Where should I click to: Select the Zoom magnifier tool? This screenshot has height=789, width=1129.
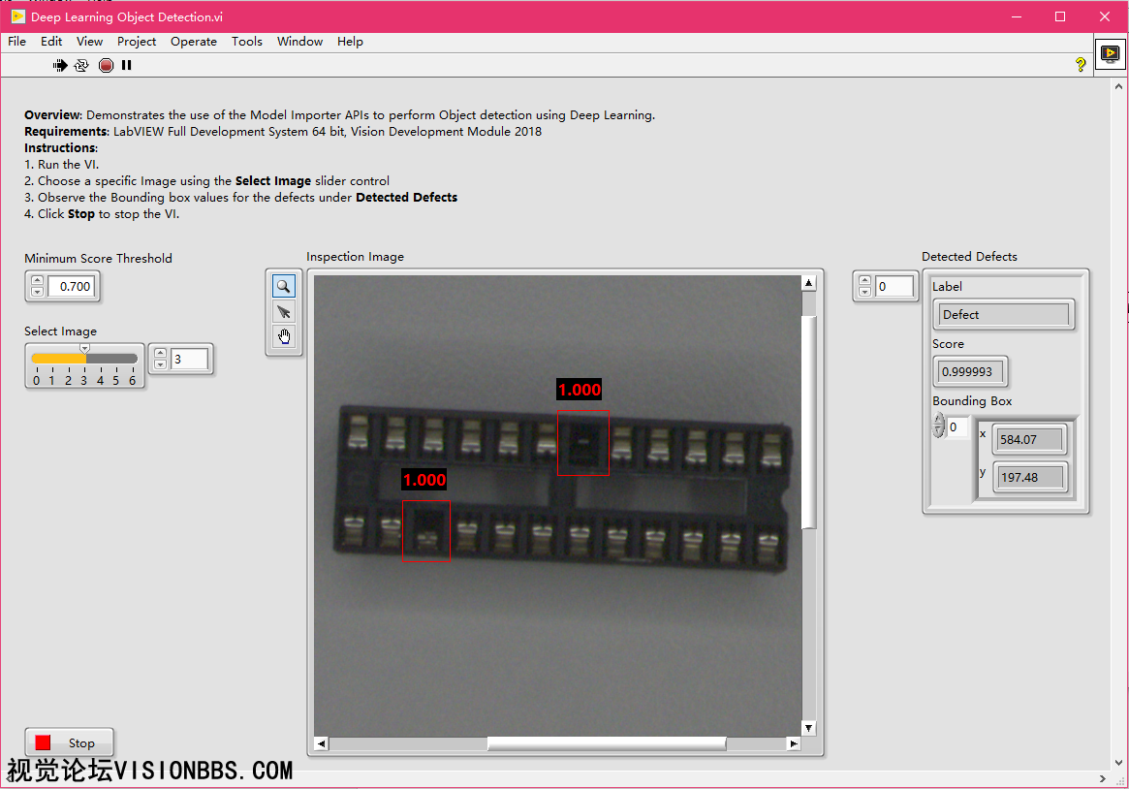pyautogui.click(x=284, y=286)
